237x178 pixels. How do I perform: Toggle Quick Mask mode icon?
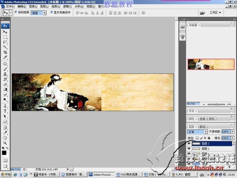coord(5,160)
